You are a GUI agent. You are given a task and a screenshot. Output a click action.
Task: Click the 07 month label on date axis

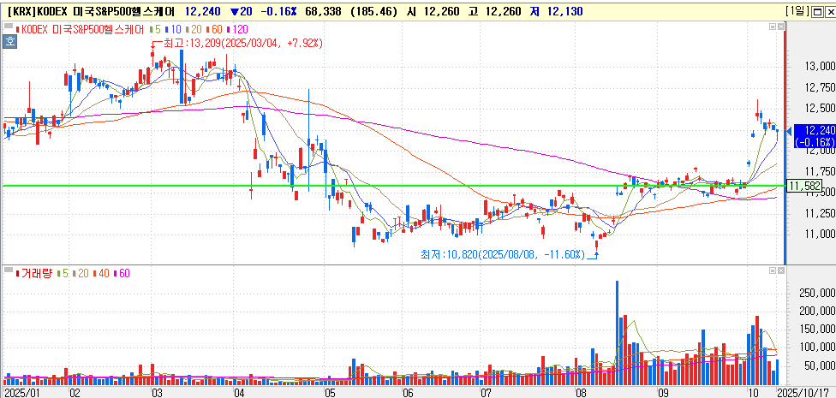pyautogui.click(x=487, y=393)
